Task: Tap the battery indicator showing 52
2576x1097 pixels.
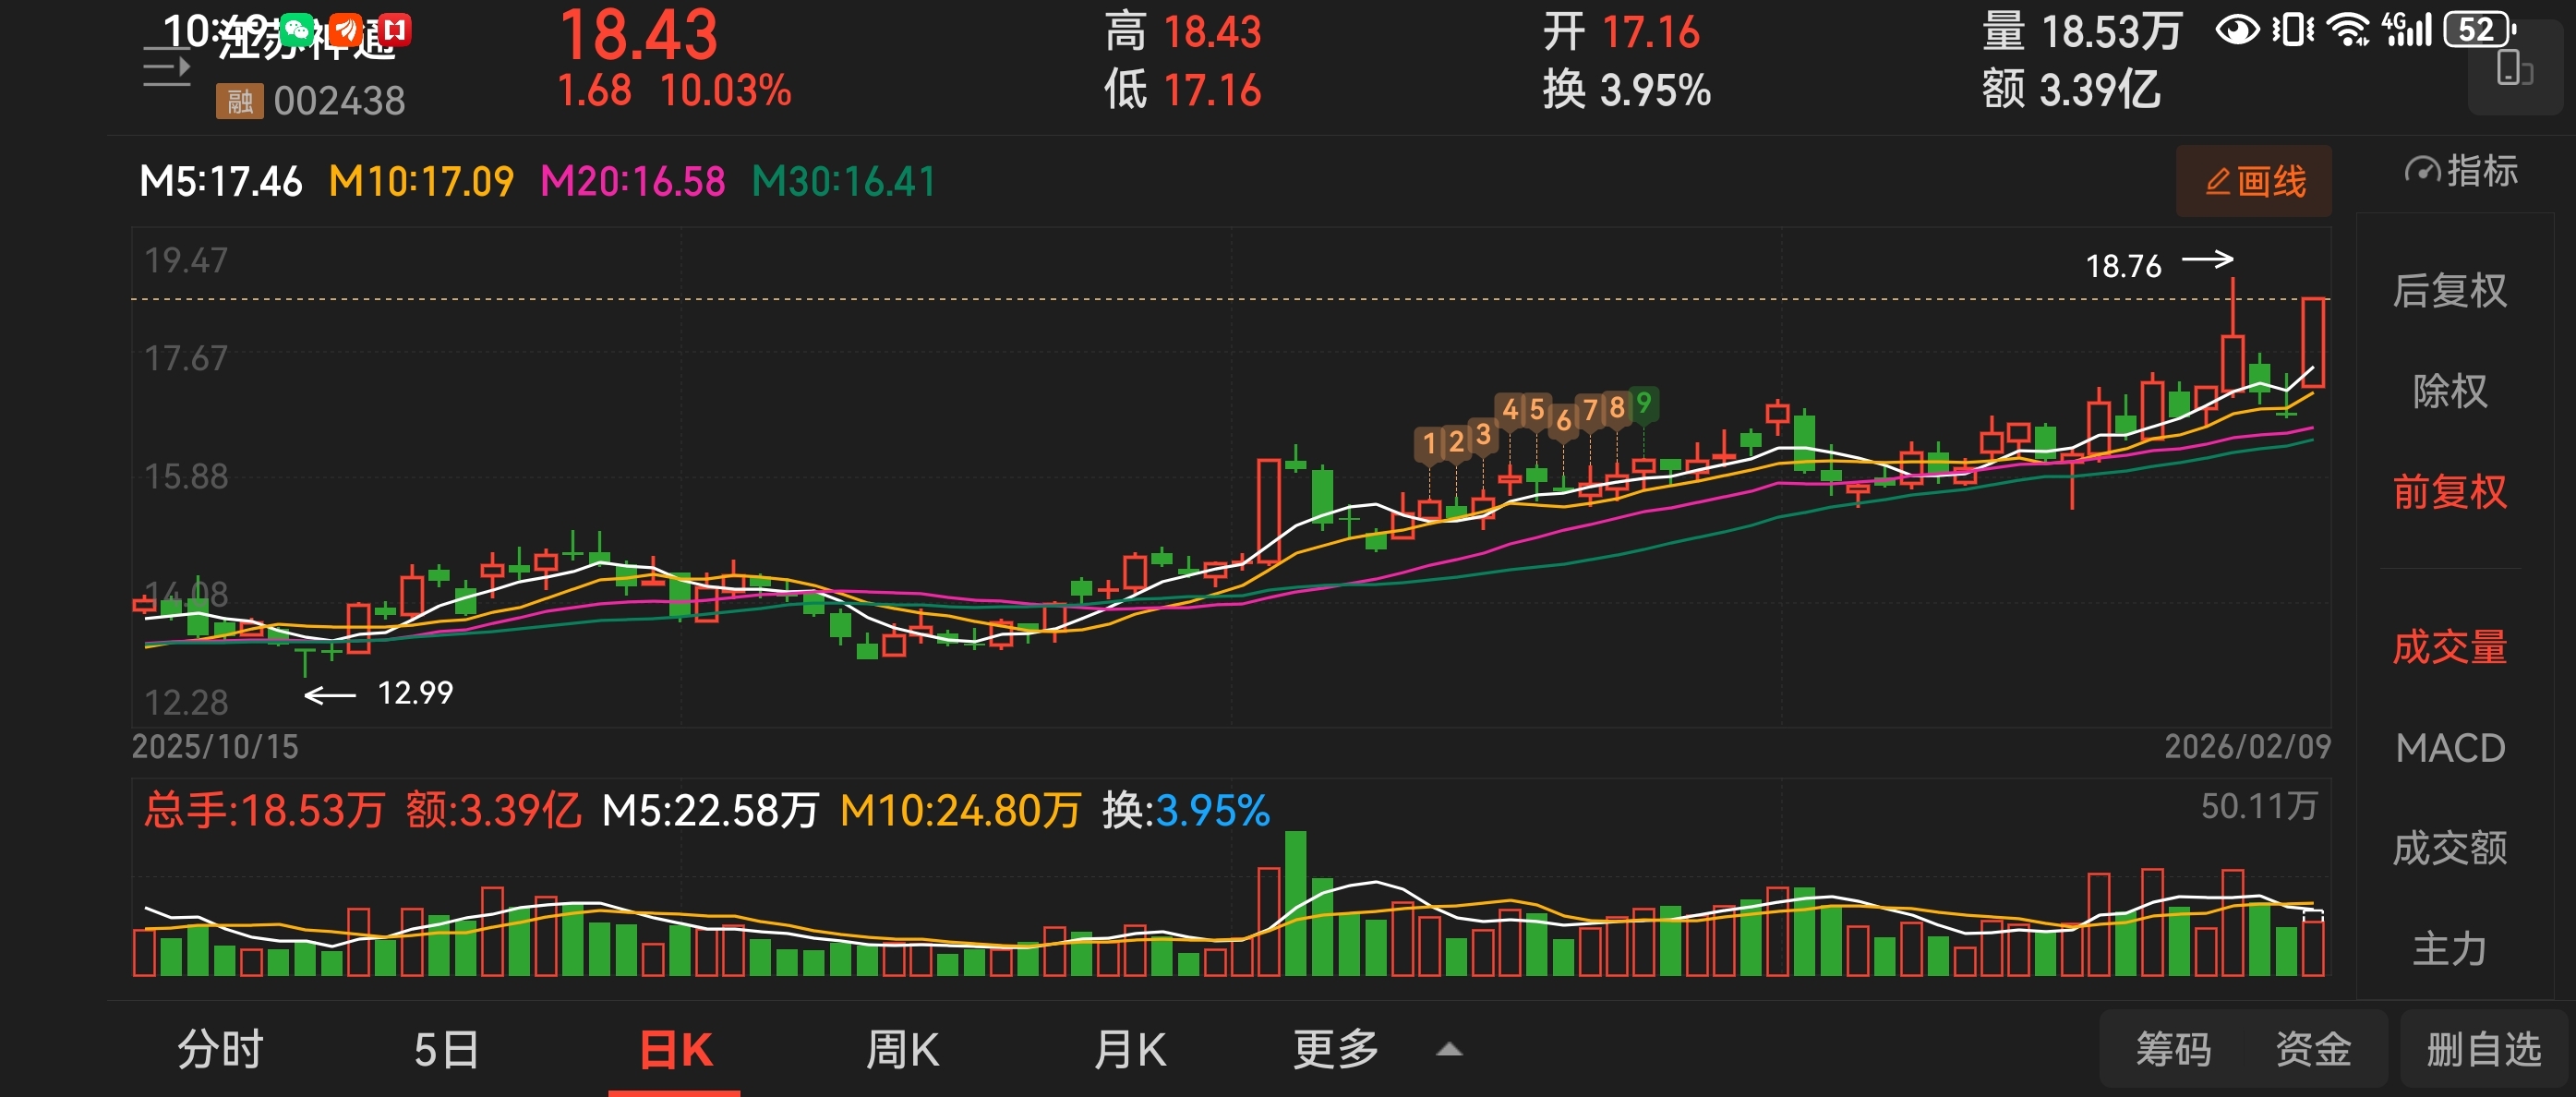Action: (x=2479, y=31)
